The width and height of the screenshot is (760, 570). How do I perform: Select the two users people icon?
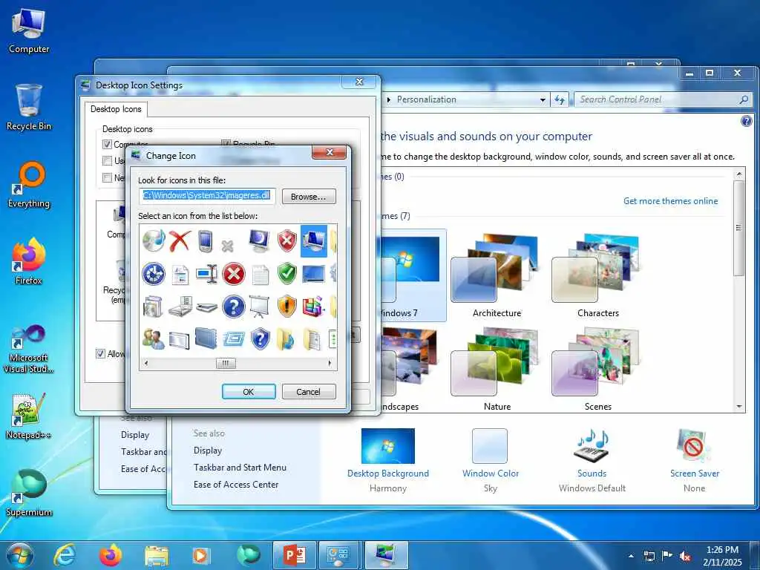154,338
